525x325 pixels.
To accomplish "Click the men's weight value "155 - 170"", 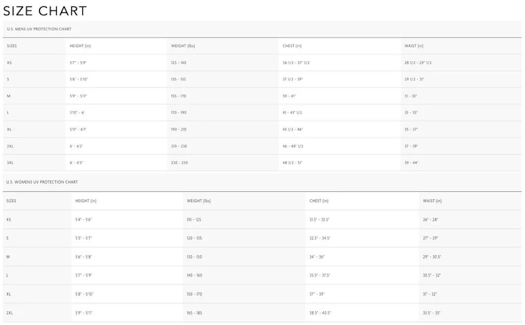I will [x=178, y=96].
